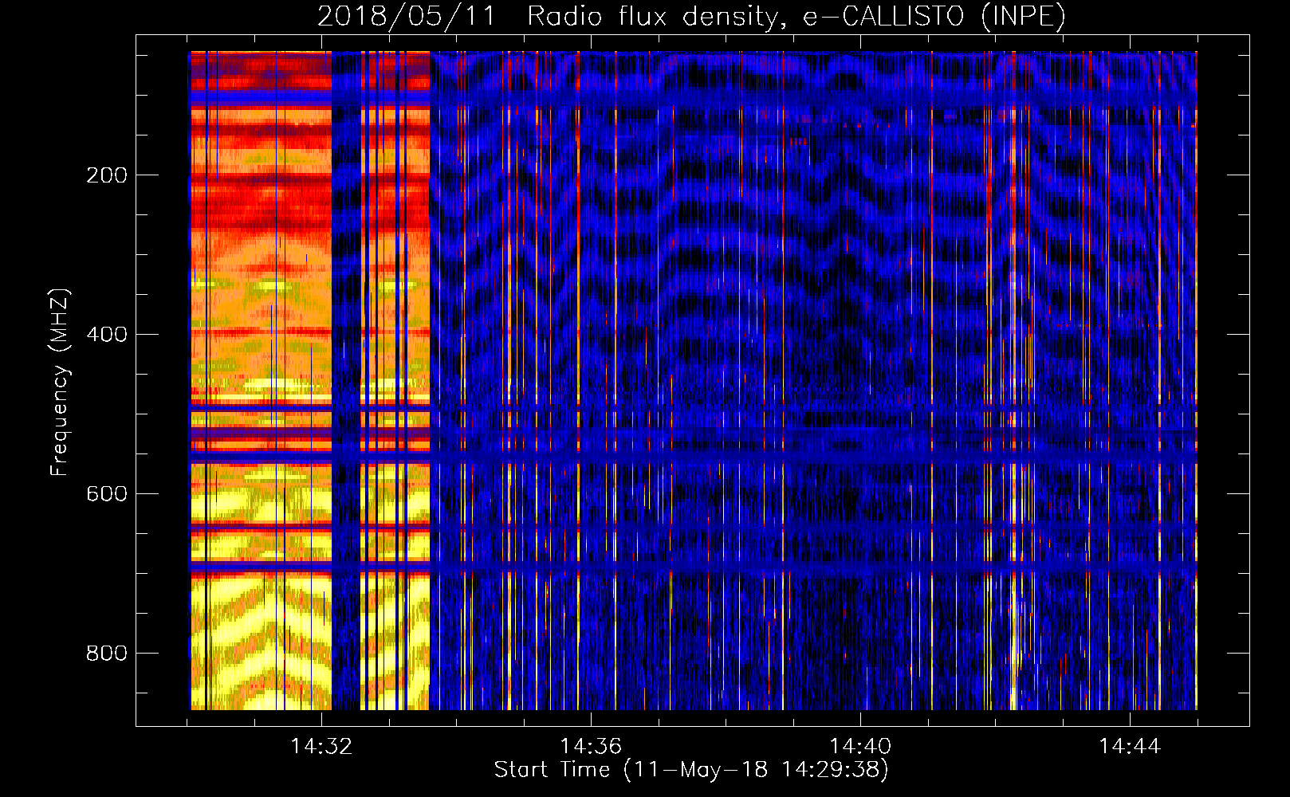Screen dimensions: 1290x797
Task: Click the 14:36 time tick label
Action: pyautogui.click(x=591, y=747)
